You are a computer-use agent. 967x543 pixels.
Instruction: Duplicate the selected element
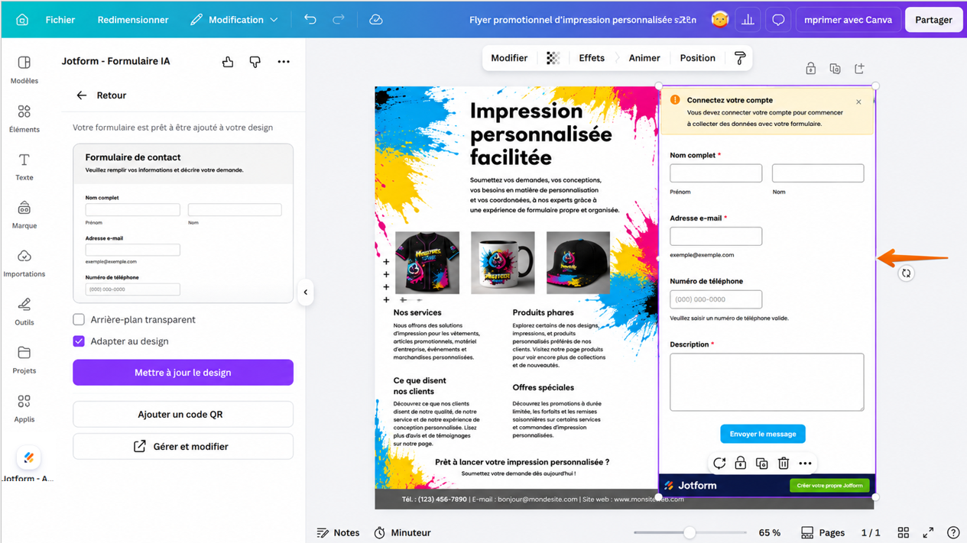click(762, 464)
